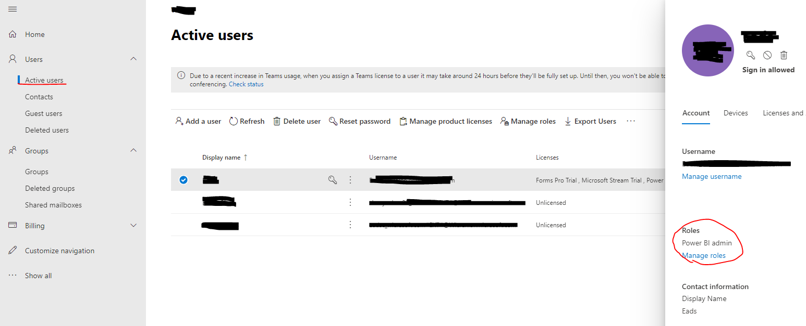Click the Reset password key icon in toolbar

pos(333,121)
